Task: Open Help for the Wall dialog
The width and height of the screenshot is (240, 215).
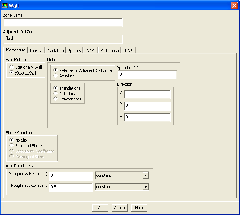Action: [139, 208]
